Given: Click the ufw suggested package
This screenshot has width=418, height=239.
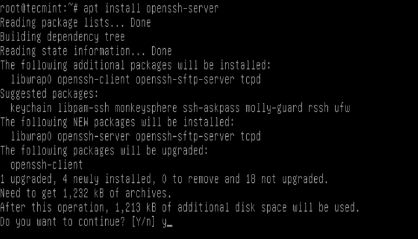Looking at the screenshot, I should [x=342, y=108].
